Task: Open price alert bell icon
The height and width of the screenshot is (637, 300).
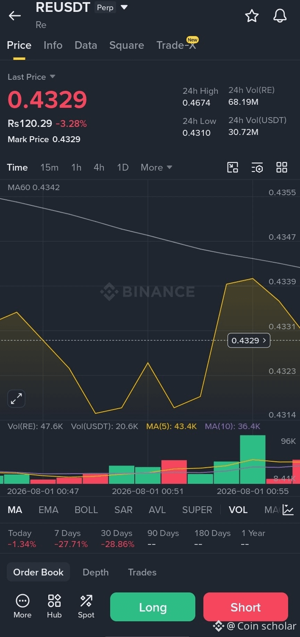Action: [x=280, y=16]
